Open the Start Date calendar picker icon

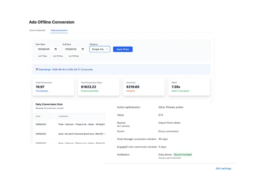click(55, 49)
